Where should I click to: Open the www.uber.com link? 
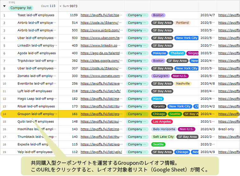point(101,38)
